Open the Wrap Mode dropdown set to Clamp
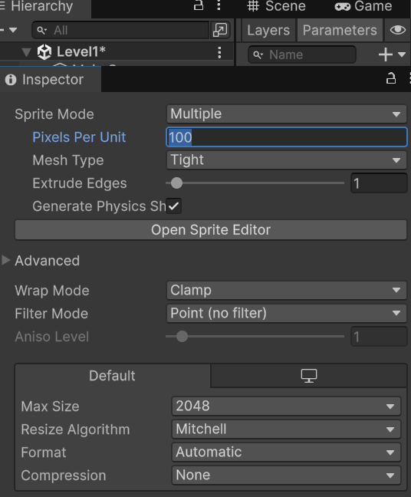Image resolution: width=411 pixels, height=497 pixels. coord(287,290)
